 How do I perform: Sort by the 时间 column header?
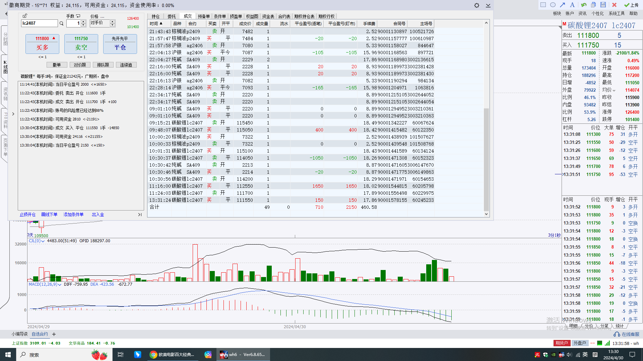[x=159, y=24]
